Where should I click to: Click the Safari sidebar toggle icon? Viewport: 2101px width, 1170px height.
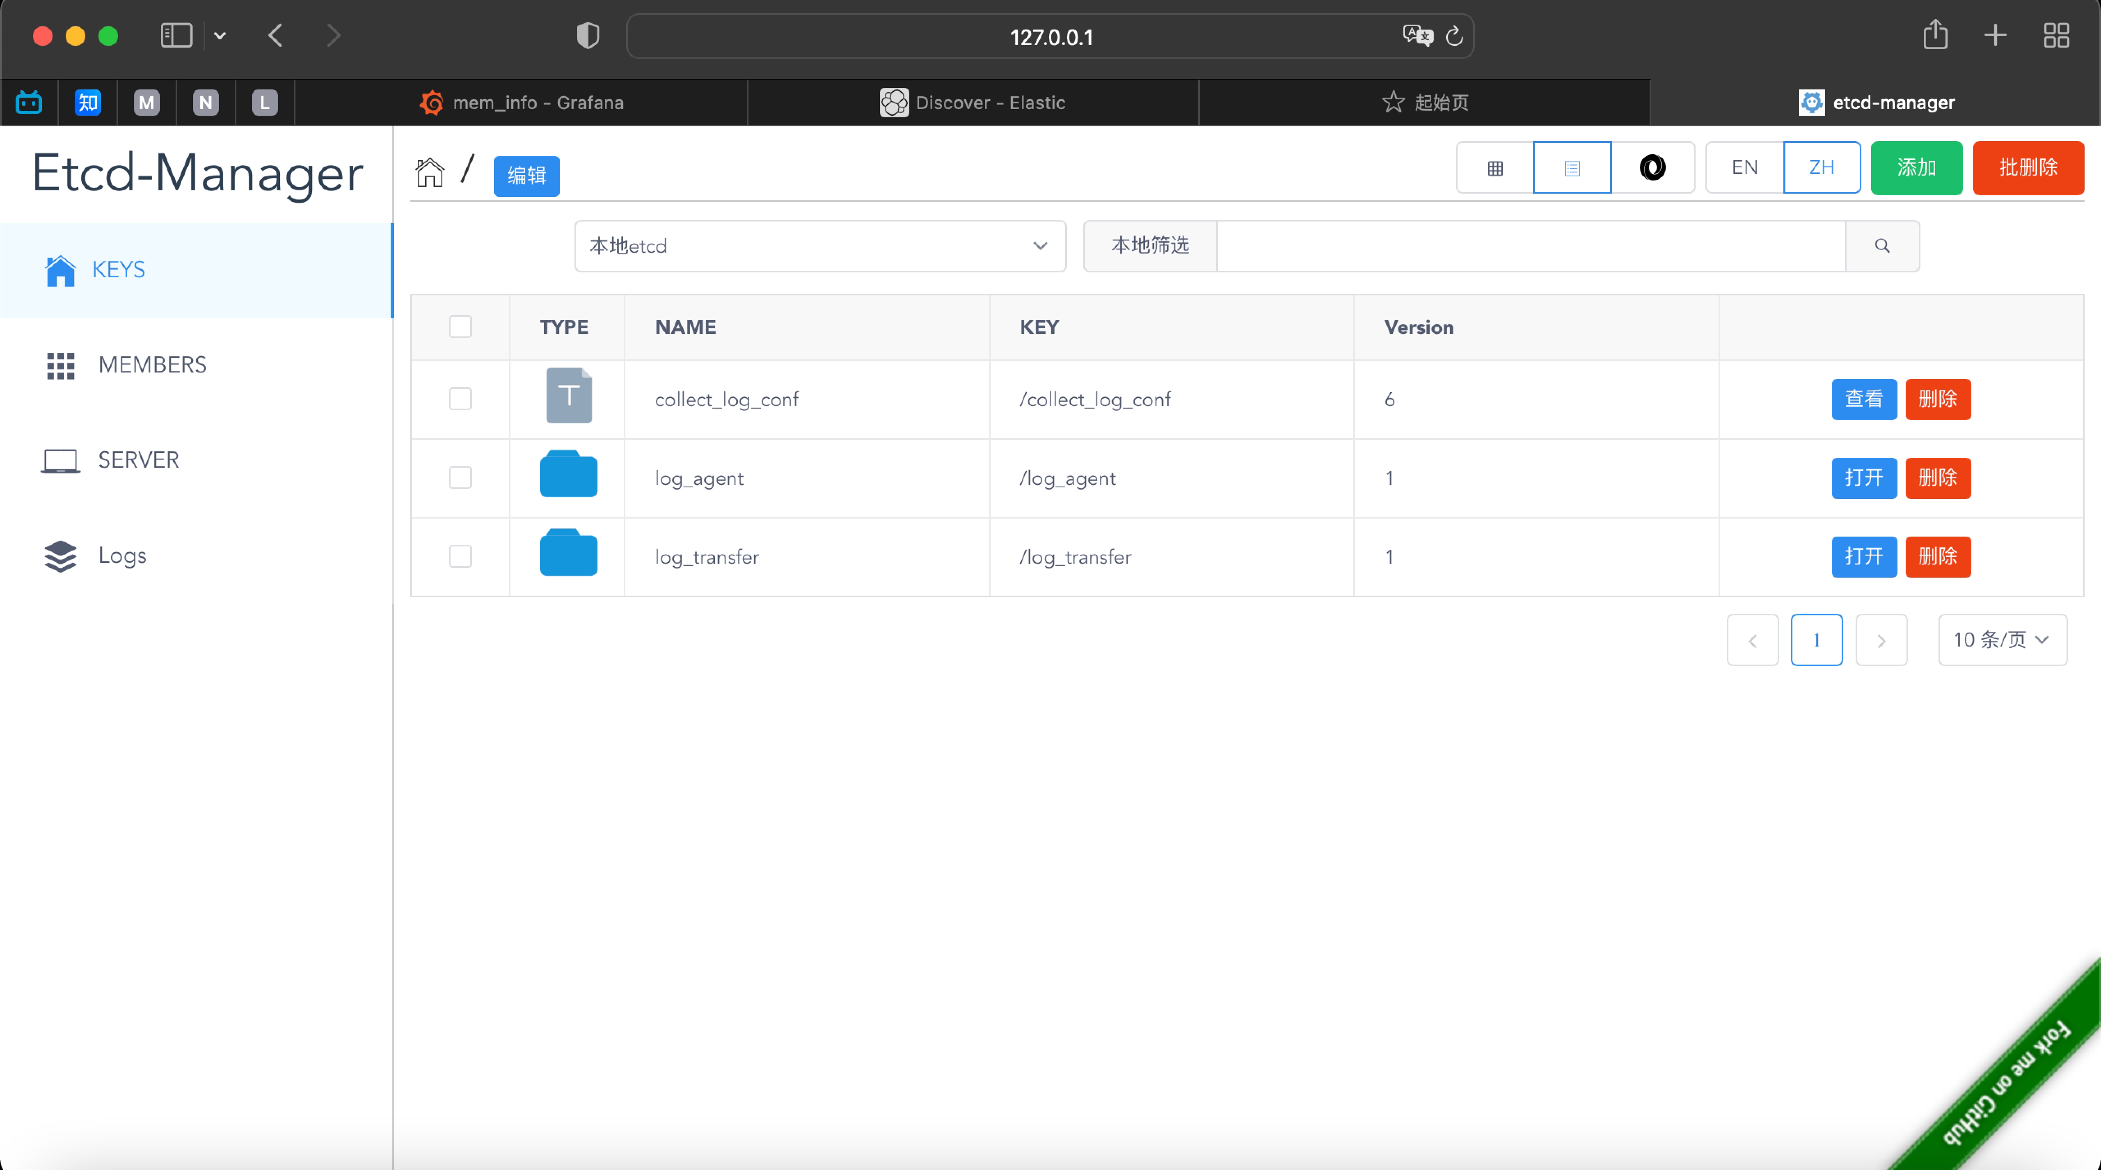[x=176, y=36]
